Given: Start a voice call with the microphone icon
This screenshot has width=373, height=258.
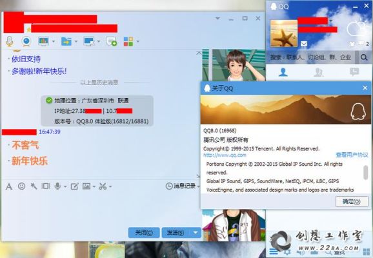Looking at the screenshot, I should coord(10,41).
